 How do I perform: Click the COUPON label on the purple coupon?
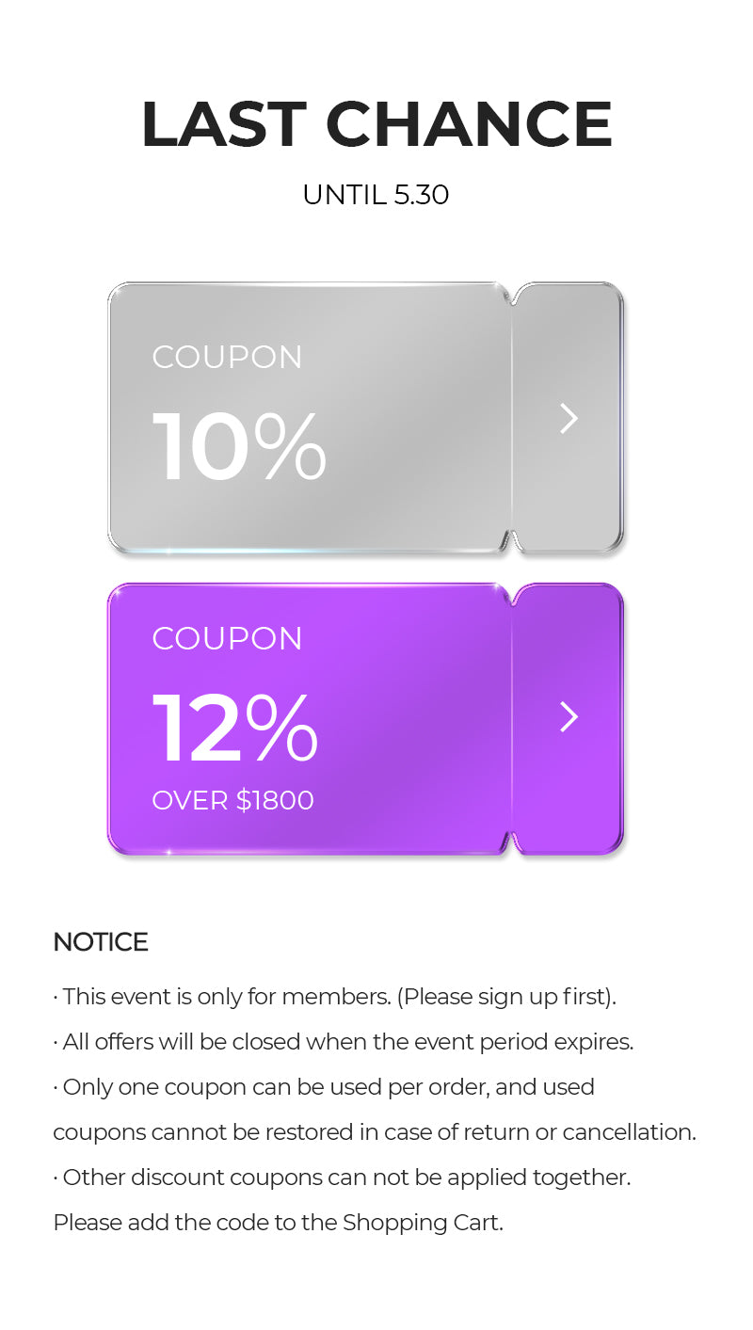pyautogui.click(x=227, y=638)
